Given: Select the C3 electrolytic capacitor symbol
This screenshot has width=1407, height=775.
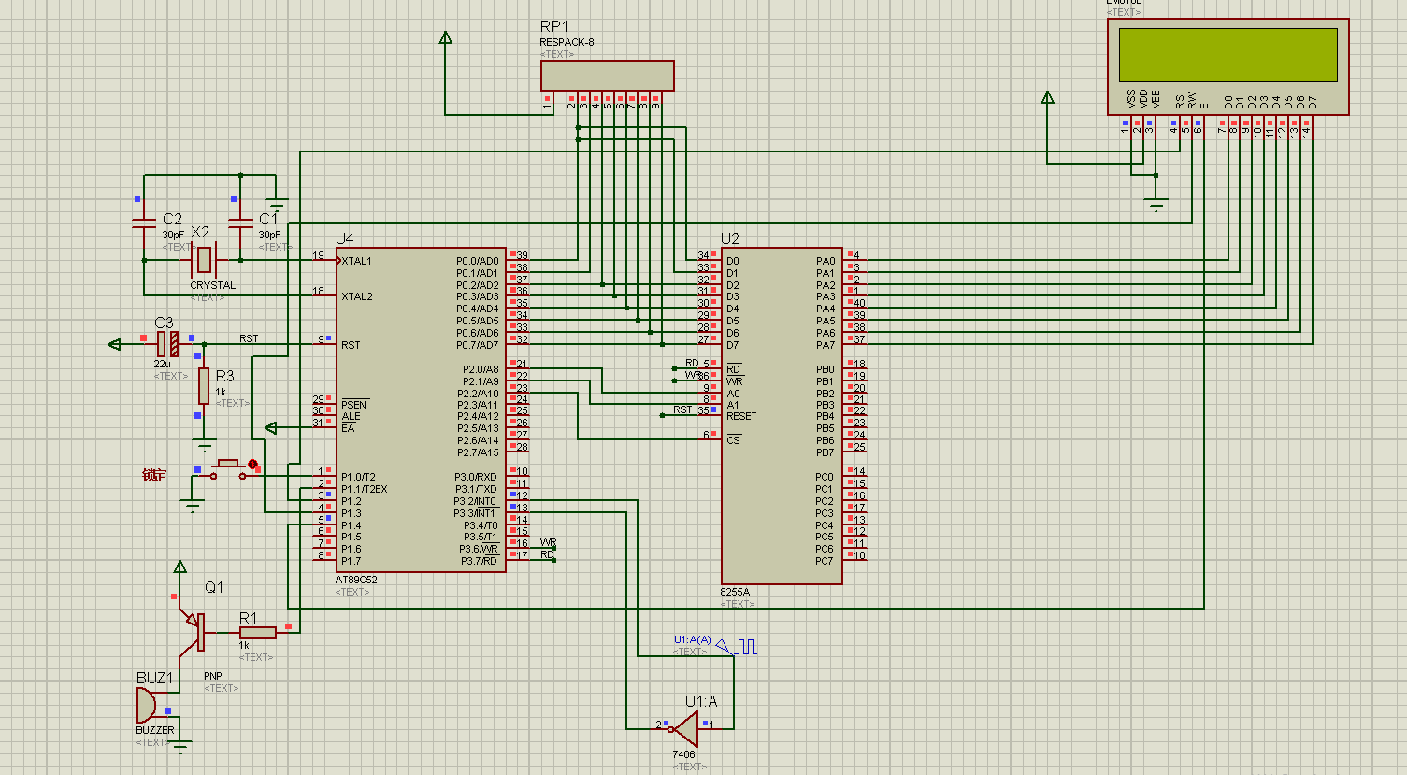Looking at the screenshot, I should tap(167, 344).
